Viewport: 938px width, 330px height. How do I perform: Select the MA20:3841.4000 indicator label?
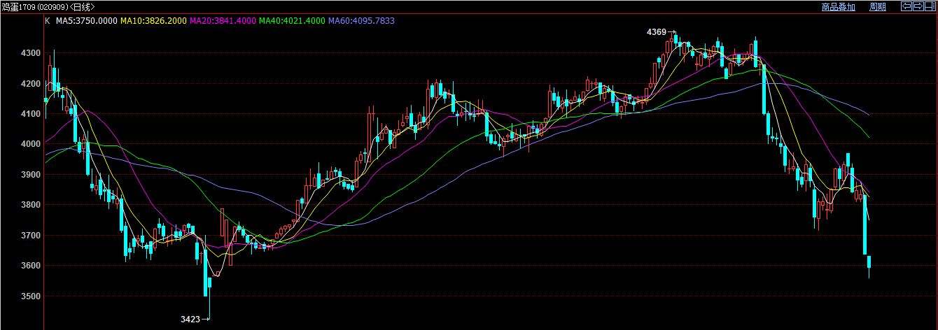coord(223,21)
